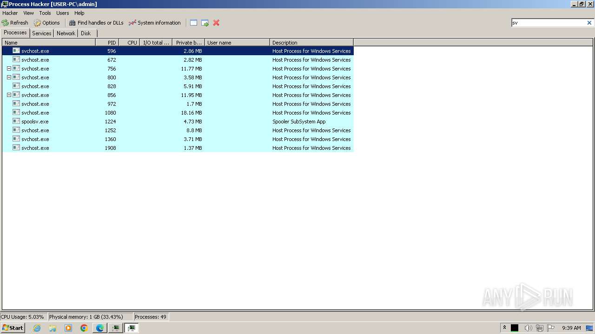Open Action Center flag tray icon
595x334 pixels.
pyautogui.click(x=551, y=328)
